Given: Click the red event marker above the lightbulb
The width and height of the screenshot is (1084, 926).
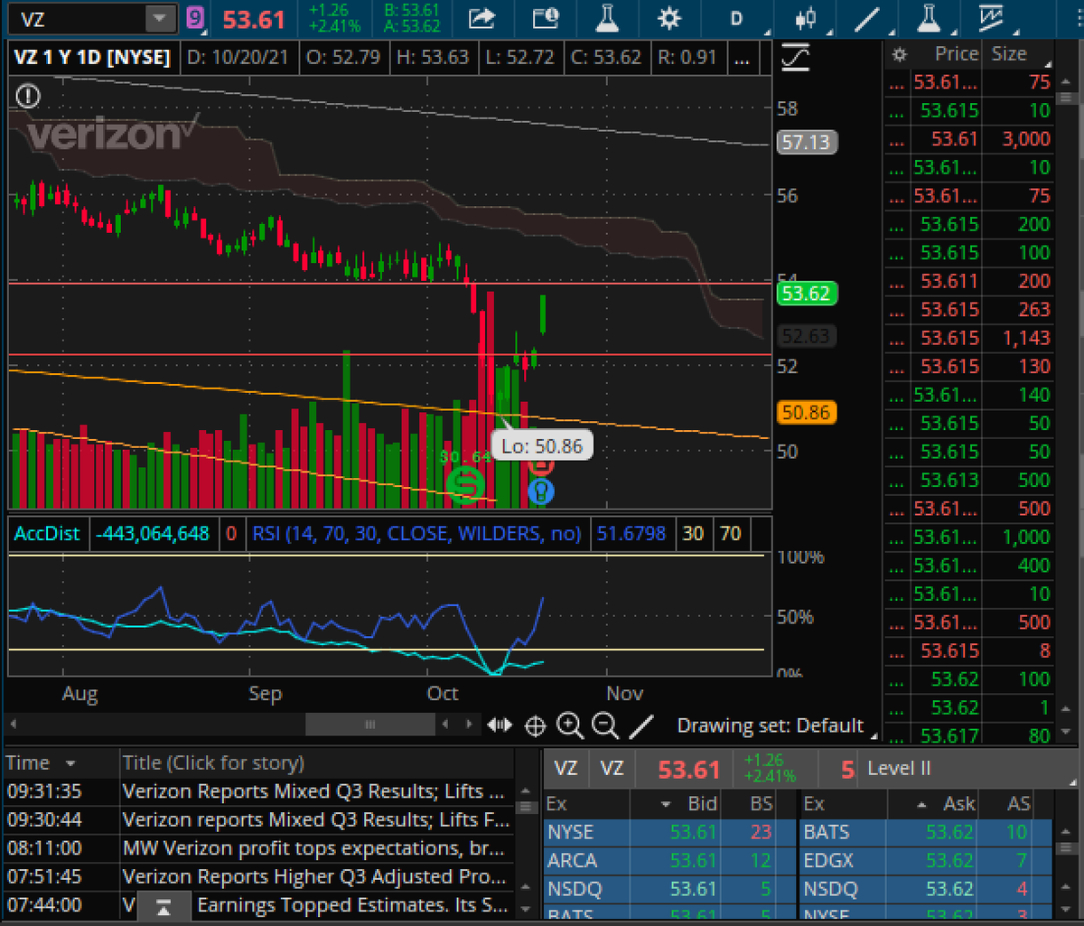Looking at the screenshot, I should click(x=540, y=467).
